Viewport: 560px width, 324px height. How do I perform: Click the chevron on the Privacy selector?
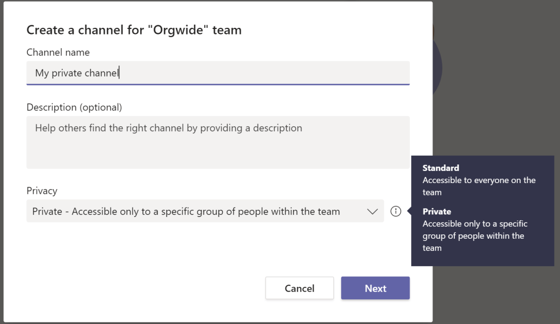(x=372, y=211)
